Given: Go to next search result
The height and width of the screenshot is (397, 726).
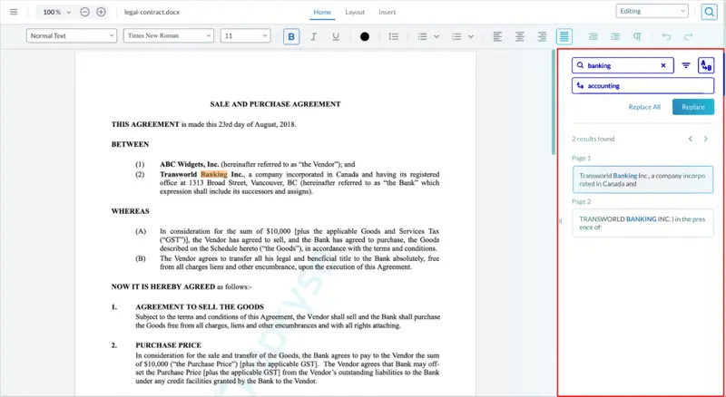Looking at the screenshot, I should [706, 139].
